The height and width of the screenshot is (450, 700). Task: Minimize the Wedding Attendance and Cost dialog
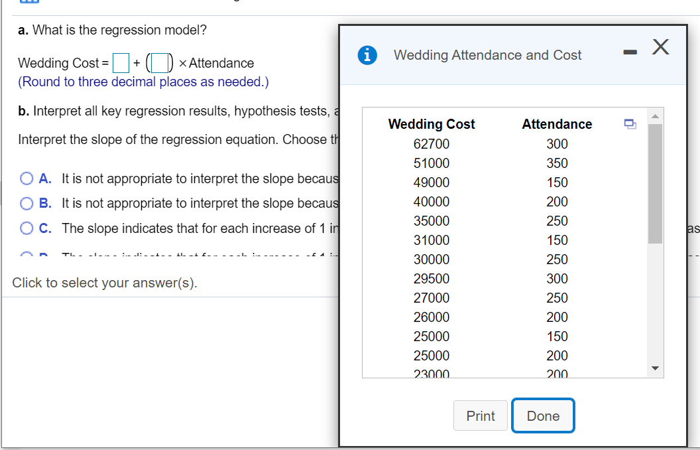(x=630, y=52)
